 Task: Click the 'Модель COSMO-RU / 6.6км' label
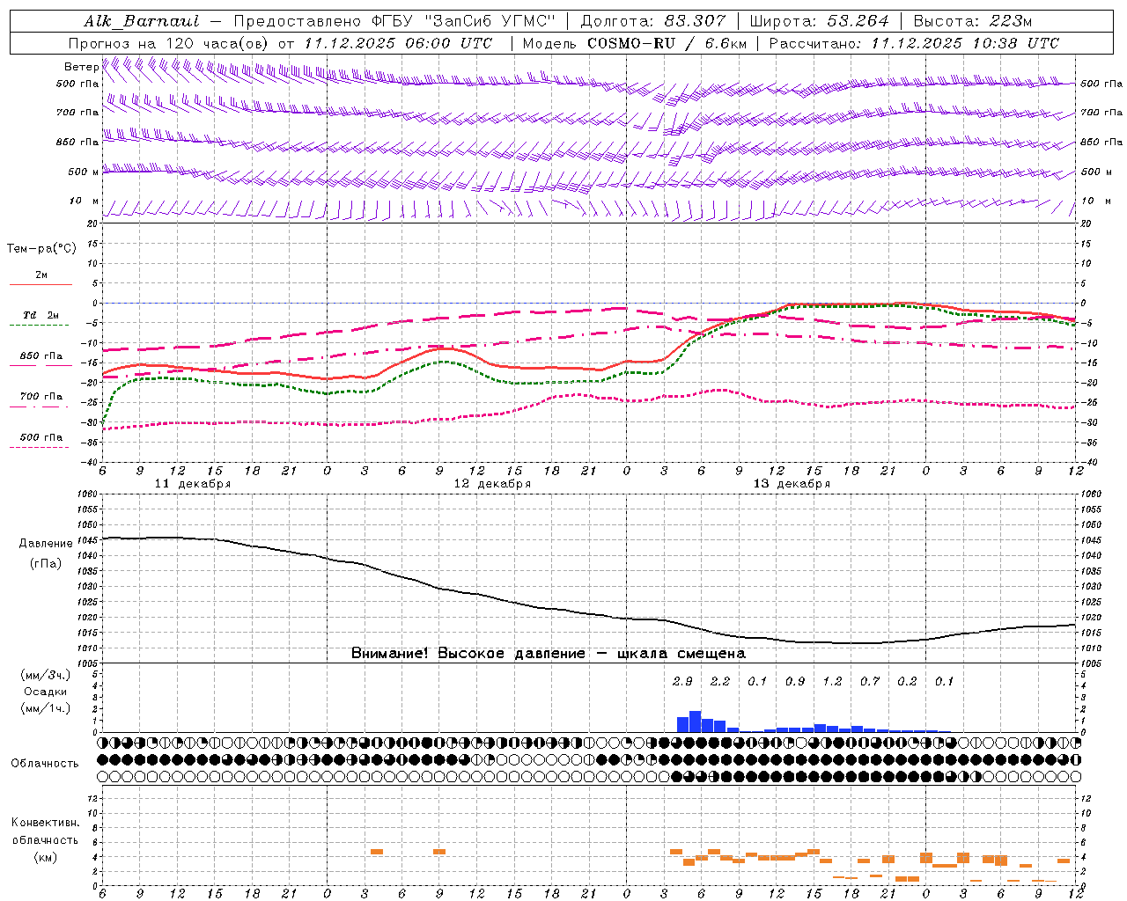point(635,43)
